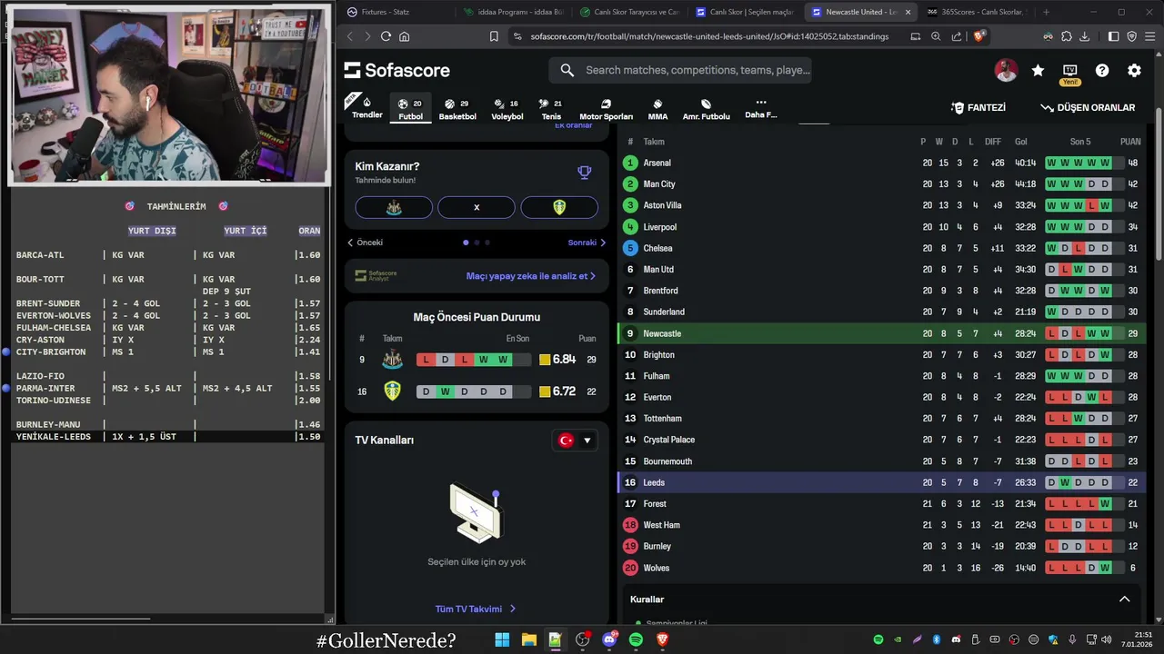Open the Tüm TV Takvimi link

476,609
